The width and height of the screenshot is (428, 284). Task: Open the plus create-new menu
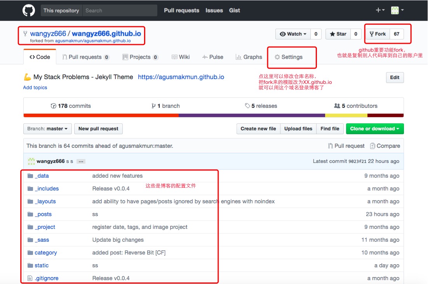(380, 10)
